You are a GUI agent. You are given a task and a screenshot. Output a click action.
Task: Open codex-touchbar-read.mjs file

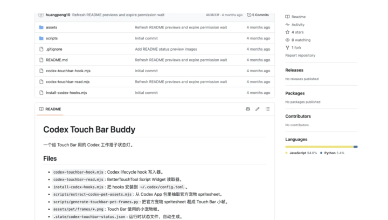click(x=68, y=82)
